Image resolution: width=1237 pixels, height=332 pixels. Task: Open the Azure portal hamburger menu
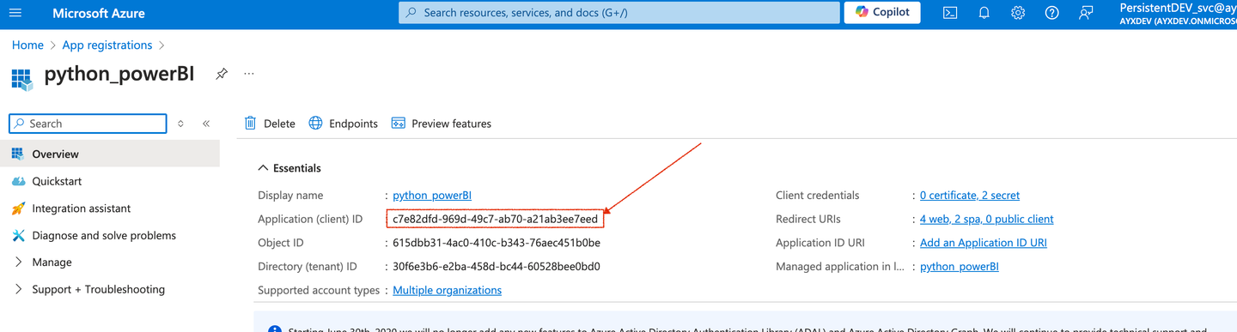pyautogui.click(x=15, y=13)
